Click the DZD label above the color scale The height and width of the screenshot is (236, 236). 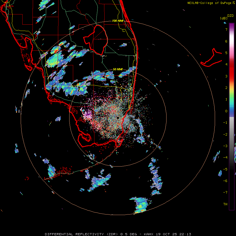pyautogui.click(x=230, y=16)
